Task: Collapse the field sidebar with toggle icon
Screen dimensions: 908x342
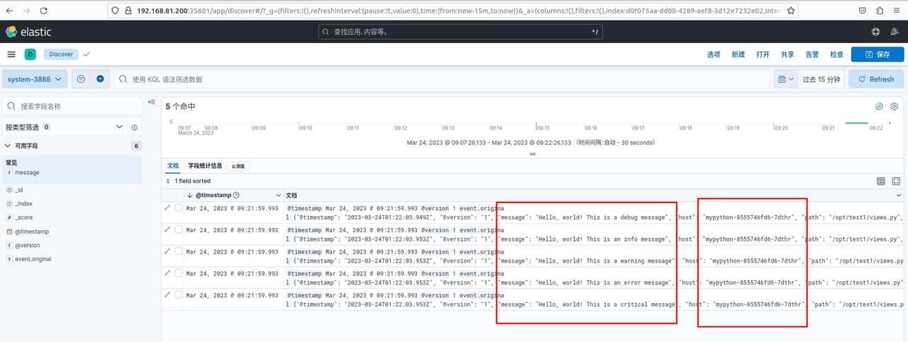Action: 151,103
